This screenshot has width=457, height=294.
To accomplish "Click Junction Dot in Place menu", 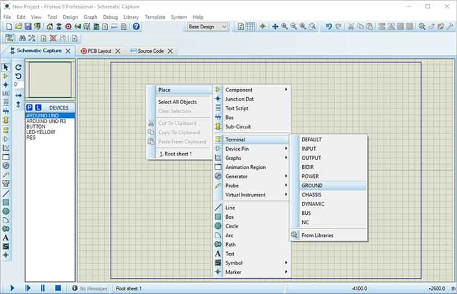I will pos(252,99).
